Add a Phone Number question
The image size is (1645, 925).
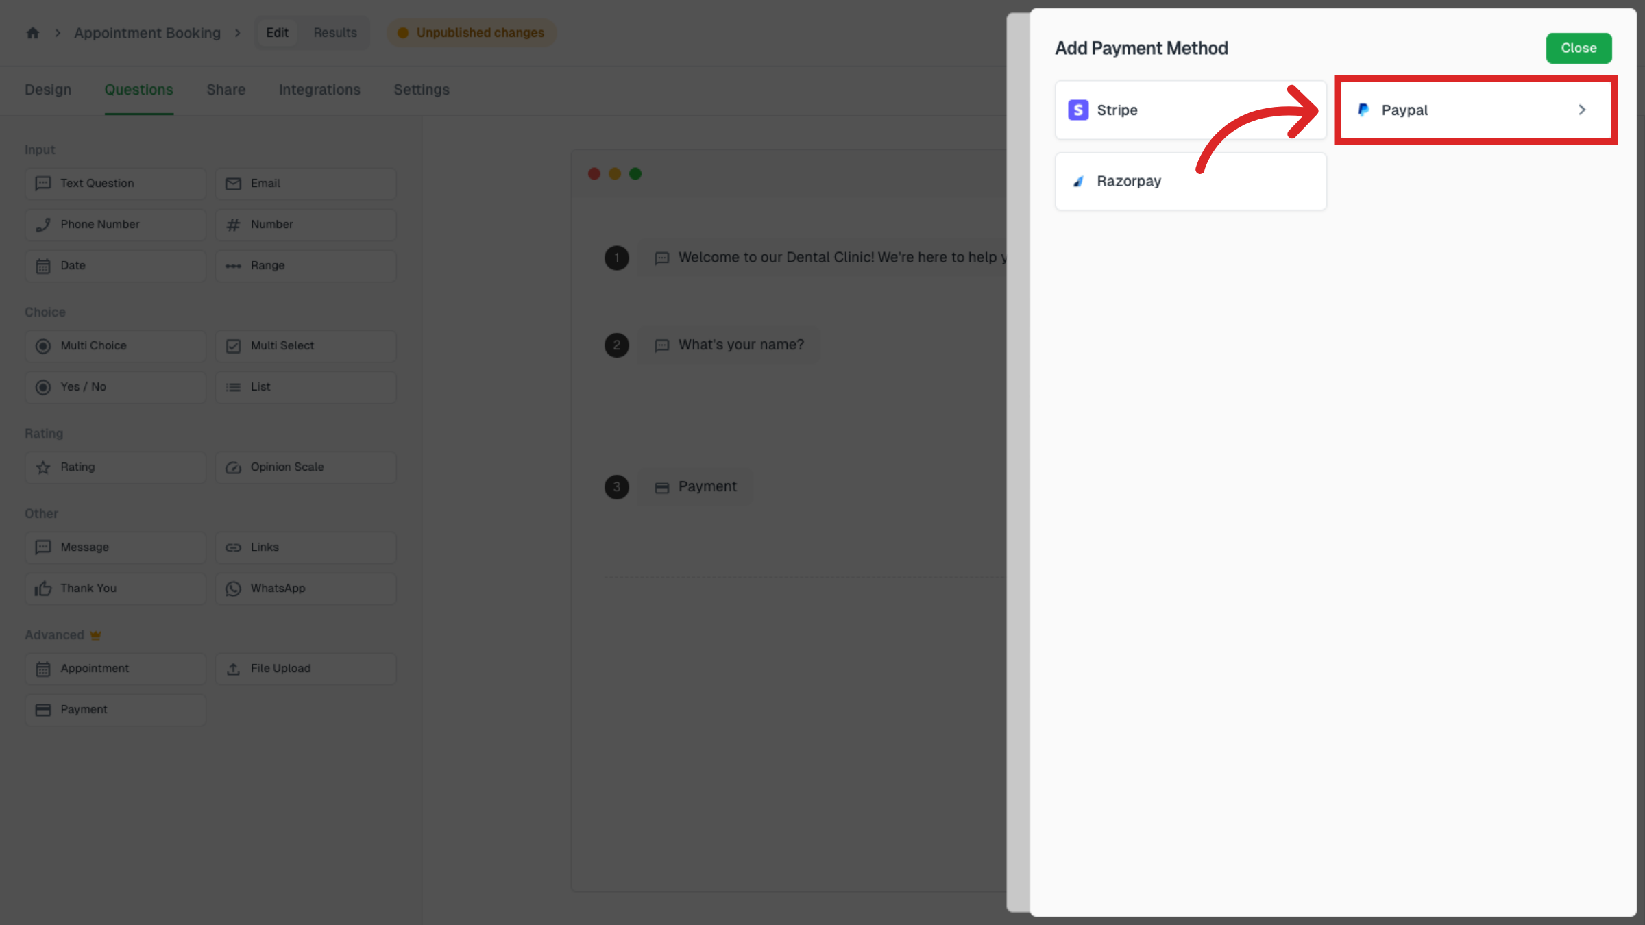pyautogui.click(x=115, y=225)
